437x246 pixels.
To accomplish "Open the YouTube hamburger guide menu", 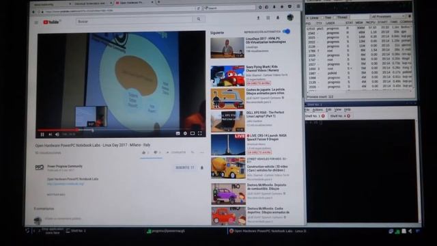I will click(x=36, y=23).
